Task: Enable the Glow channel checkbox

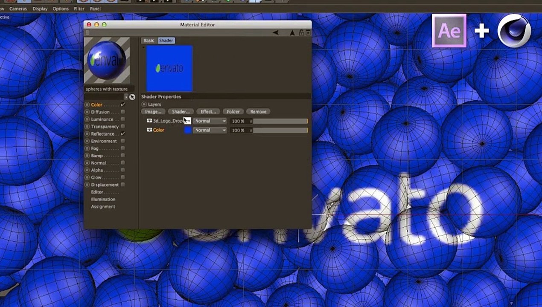Action: [x=123, y=177]
